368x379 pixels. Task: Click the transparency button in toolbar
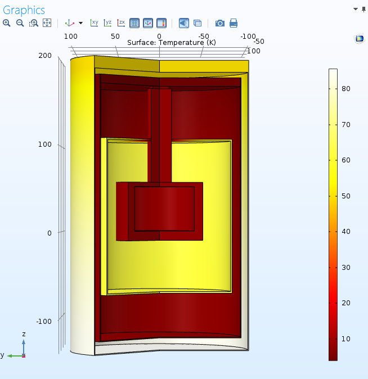tap(198, 23)
